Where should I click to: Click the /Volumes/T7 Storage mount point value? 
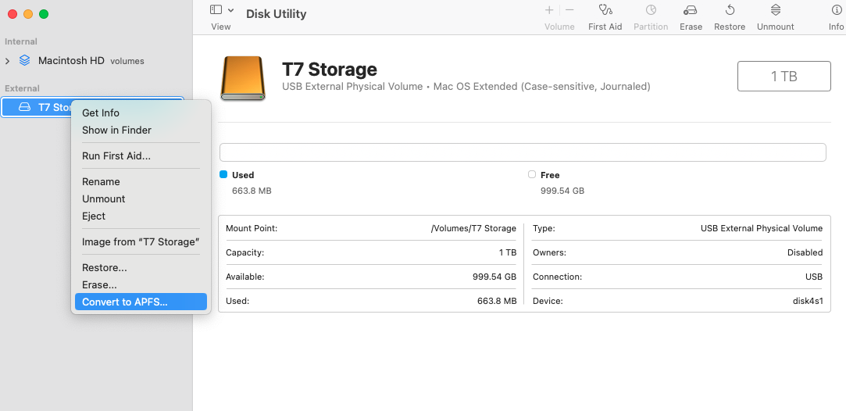tap(473, 228)
